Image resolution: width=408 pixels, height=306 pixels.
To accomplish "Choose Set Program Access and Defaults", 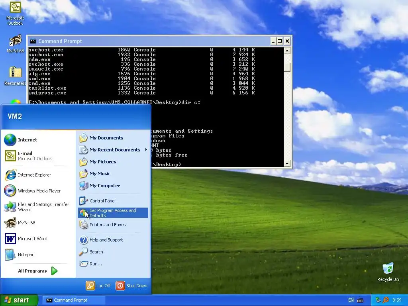I will [x=113, y=213].
